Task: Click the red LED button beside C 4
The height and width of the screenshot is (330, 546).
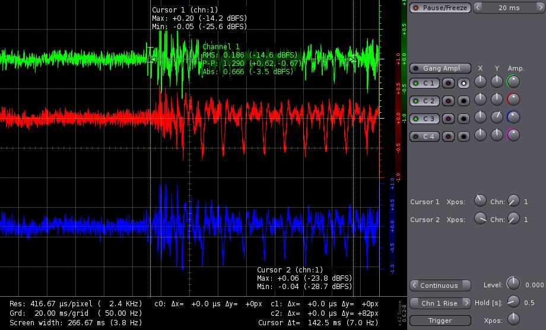Action: (448, 137)
